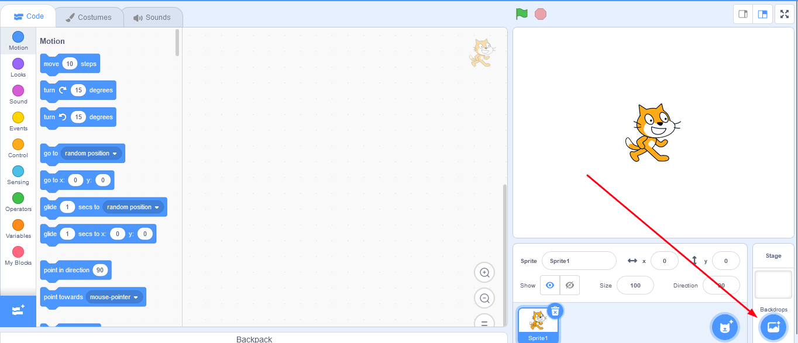Select the Looks purple category circle

pyautogui.click(x=18, y=64)
